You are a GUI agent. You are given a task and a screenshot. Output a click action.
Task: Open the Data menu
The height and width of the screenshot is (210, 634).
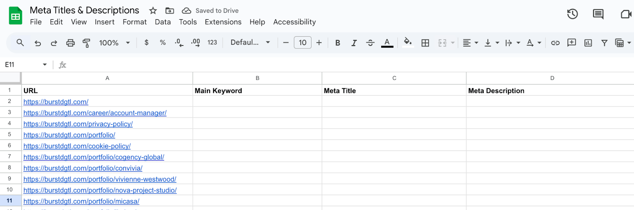point(163,22)
